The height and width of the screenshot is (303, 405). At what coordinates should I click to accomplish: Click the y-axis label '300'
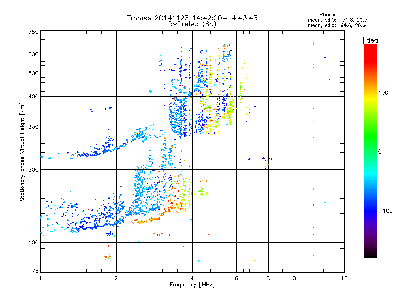point(33,127)
